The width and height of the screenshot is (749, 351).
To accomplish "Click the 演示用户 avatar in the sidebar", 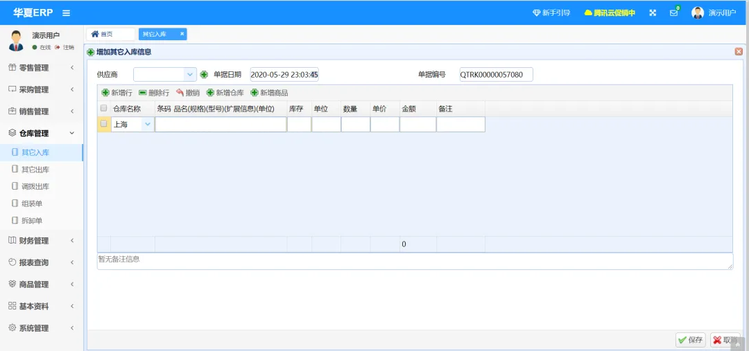I will pyautogui.click(x=16, y=41).
